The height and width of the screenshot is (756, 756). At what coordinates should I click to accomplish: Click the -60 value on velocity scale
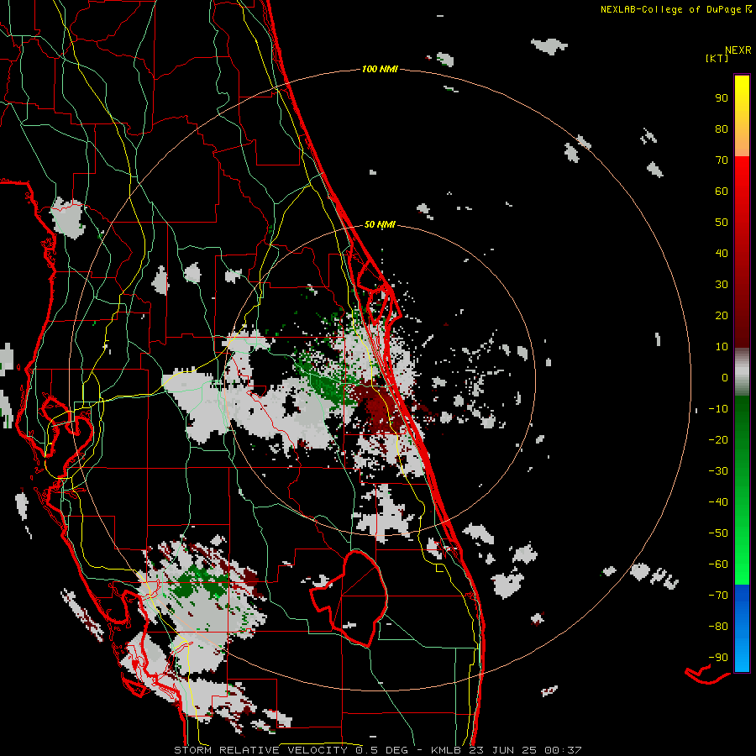[x=718, y=564]
